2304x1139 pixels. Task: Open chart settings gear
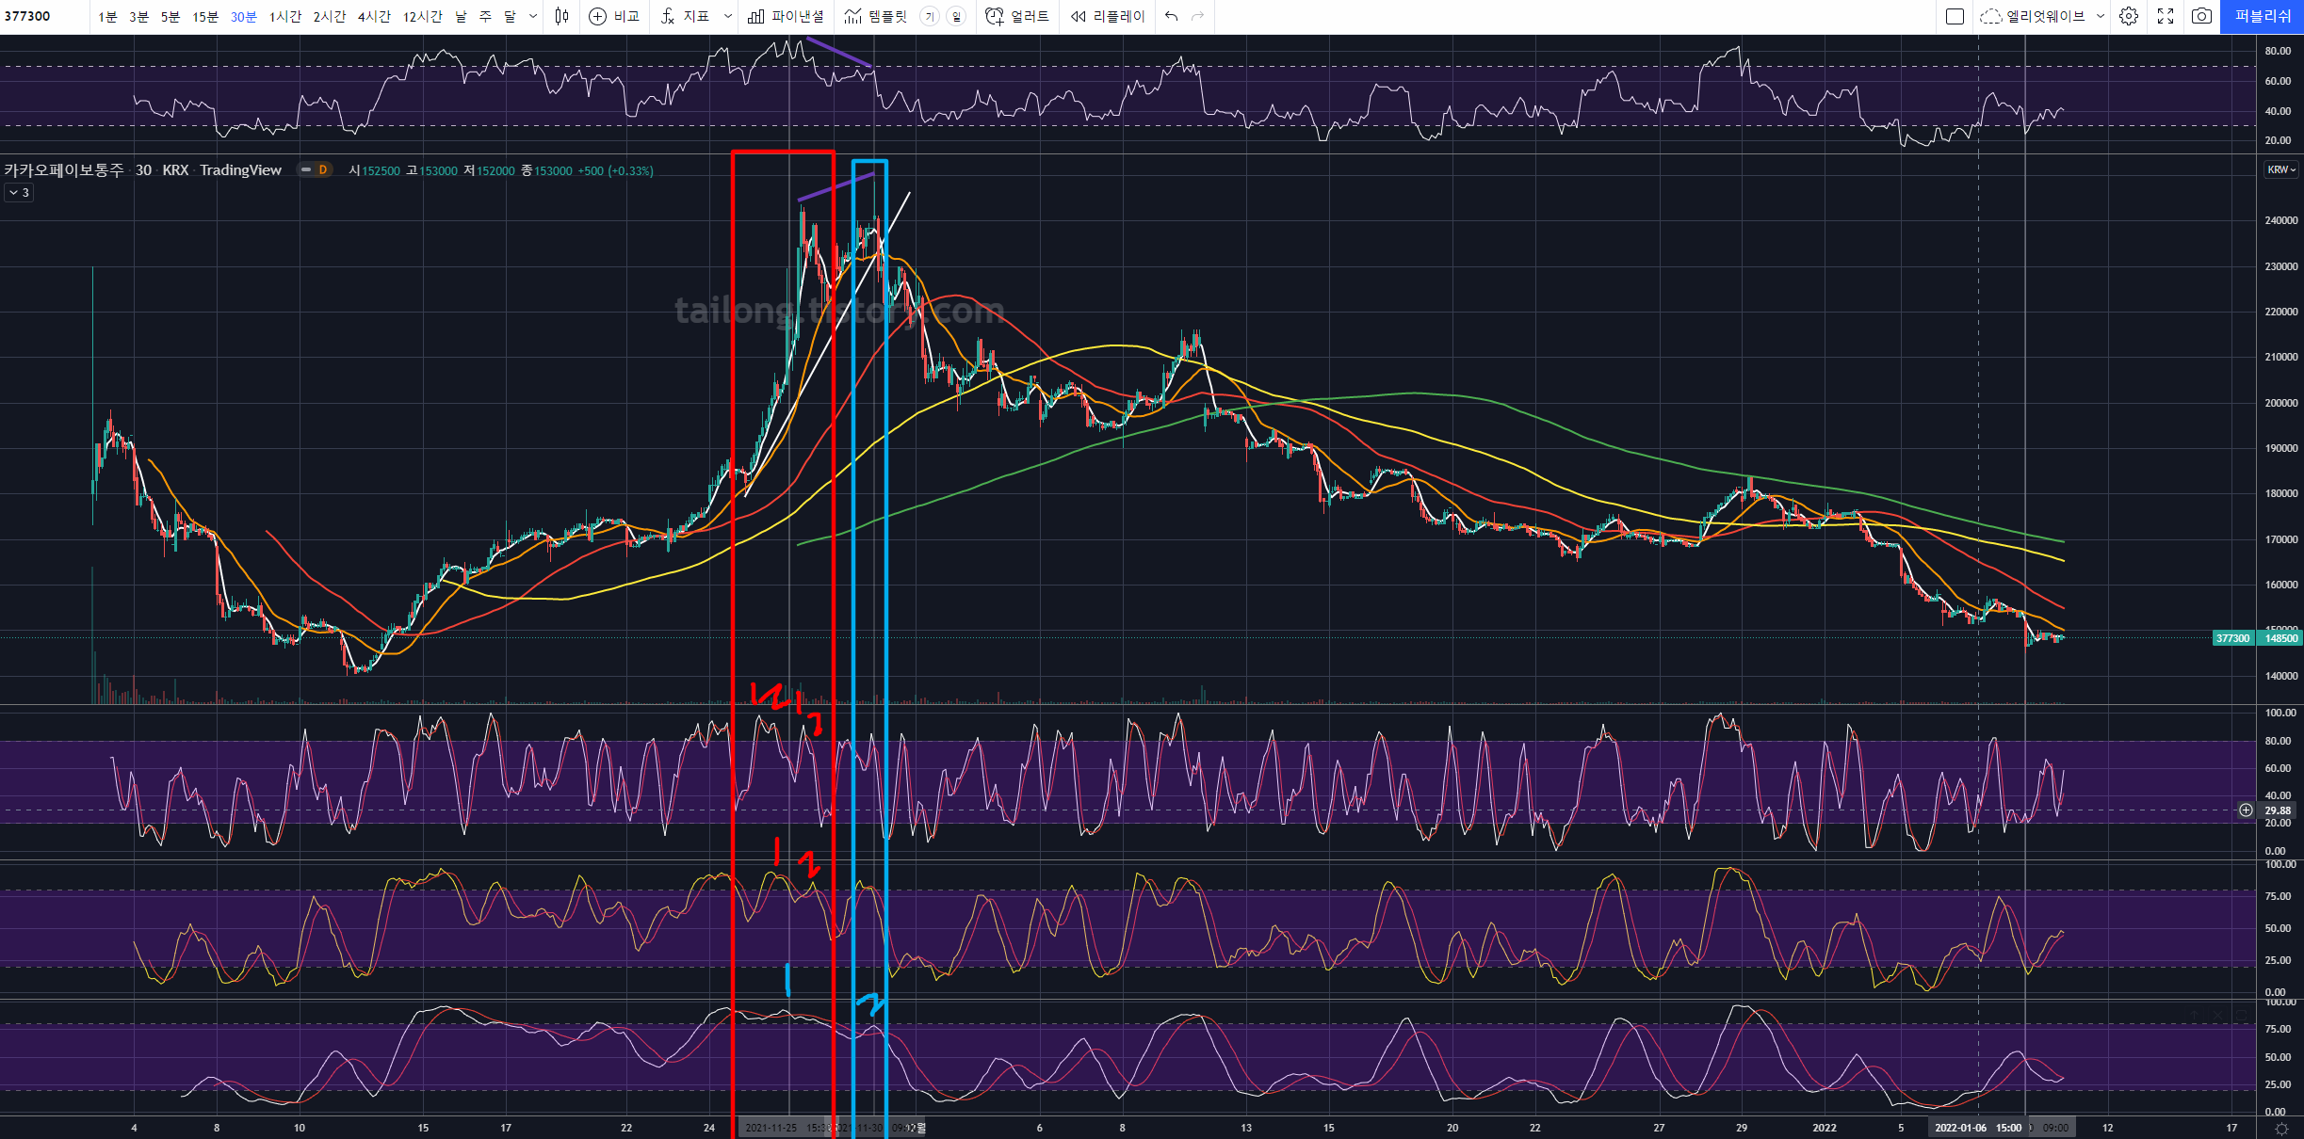2129,16
